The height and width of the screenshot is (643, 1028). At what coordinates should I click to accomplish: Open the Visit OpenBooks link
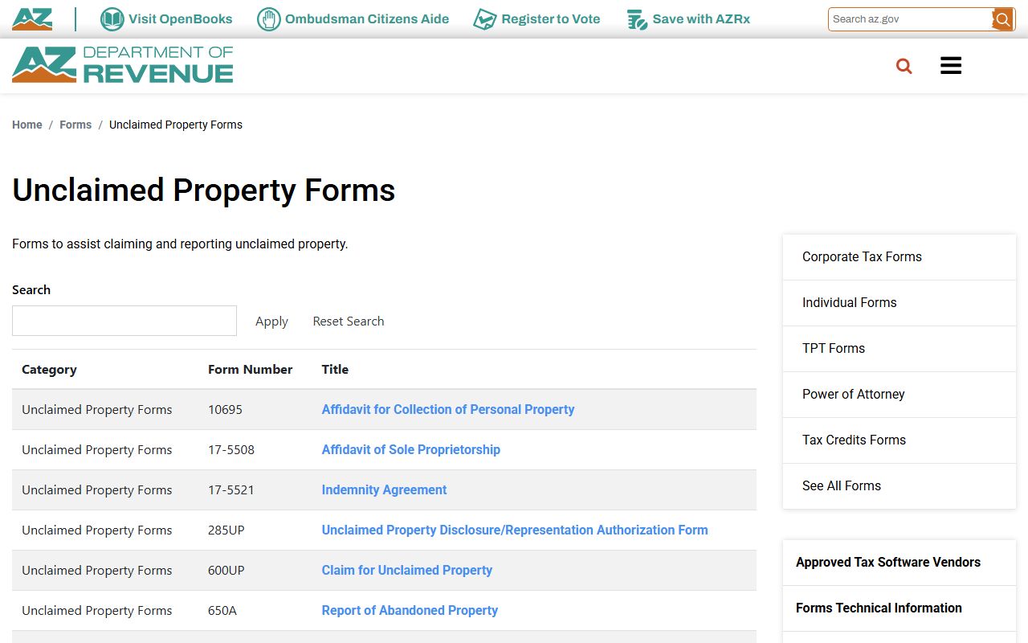(180, 19)
